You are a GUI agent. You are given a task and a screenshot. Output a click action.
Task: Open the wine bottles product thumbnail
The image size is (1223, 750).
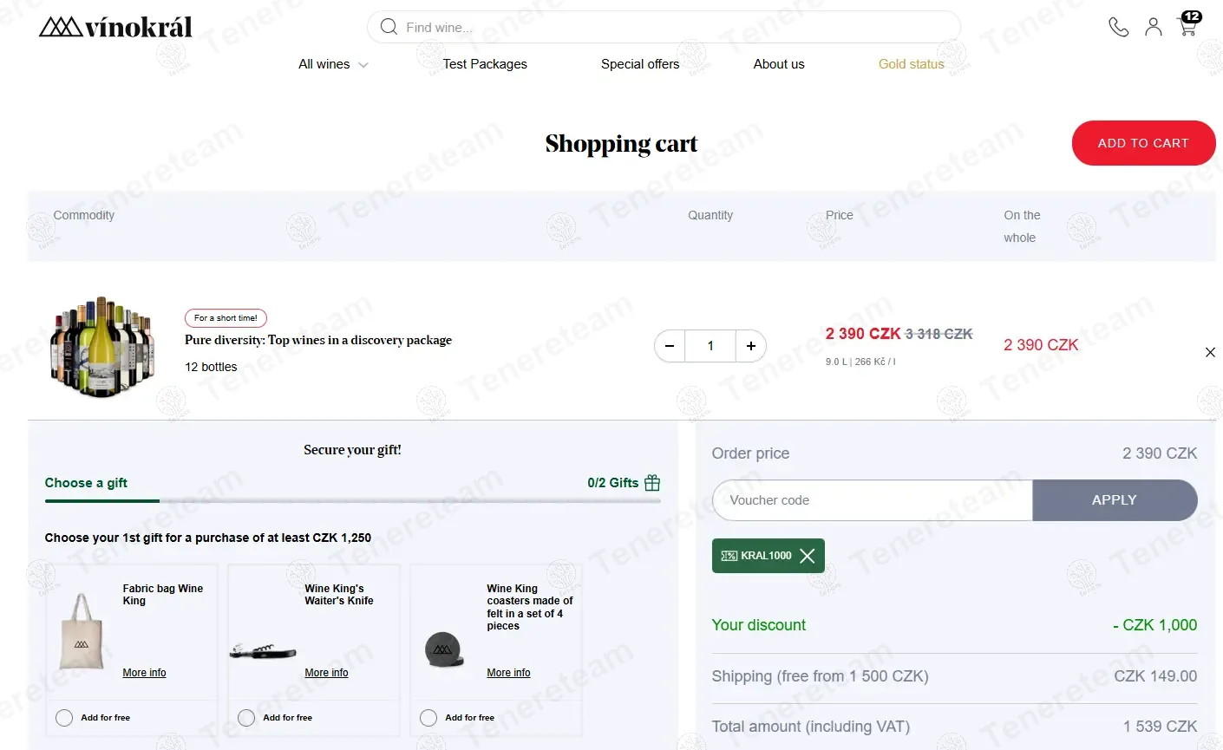(x=101, y=347)
